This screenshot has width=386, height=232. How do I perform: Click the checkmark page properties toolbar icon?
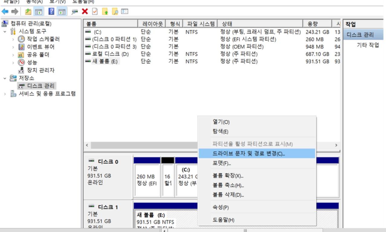[x=95, y=12]
